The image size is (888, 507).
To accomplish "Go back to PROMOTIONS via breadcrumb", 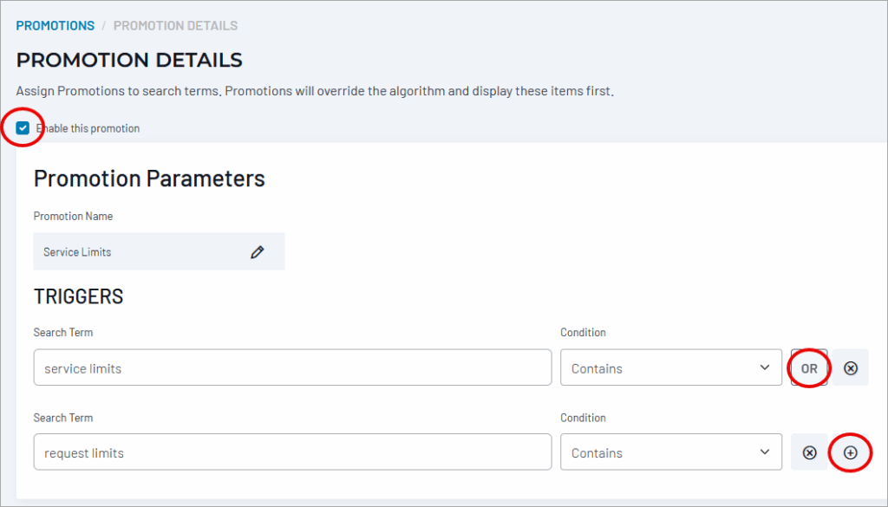I will (x=55, y=26).
